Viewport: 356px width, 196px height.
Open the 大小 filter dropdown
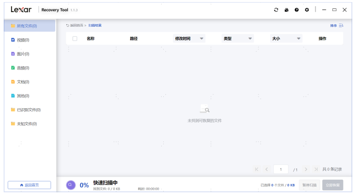pyautogui.click(x=286, y=38)
